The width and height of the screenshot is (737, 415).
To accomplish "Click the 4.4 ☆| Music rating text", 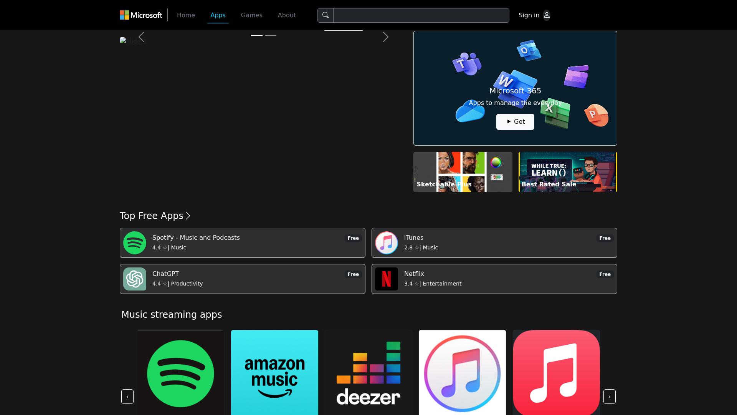I will (169, 247).
